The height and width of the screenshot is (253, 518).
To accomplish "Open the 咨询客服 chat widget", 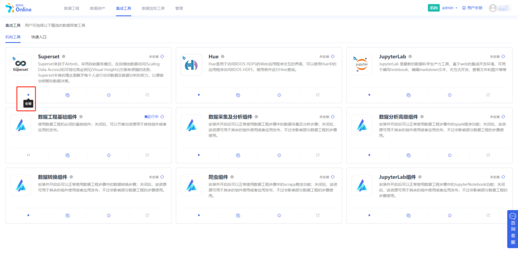I will (x=513, y=229).
